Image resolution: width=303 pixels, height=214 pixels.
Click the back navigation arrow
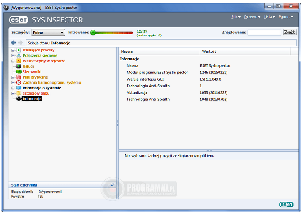tap(14, 43)
